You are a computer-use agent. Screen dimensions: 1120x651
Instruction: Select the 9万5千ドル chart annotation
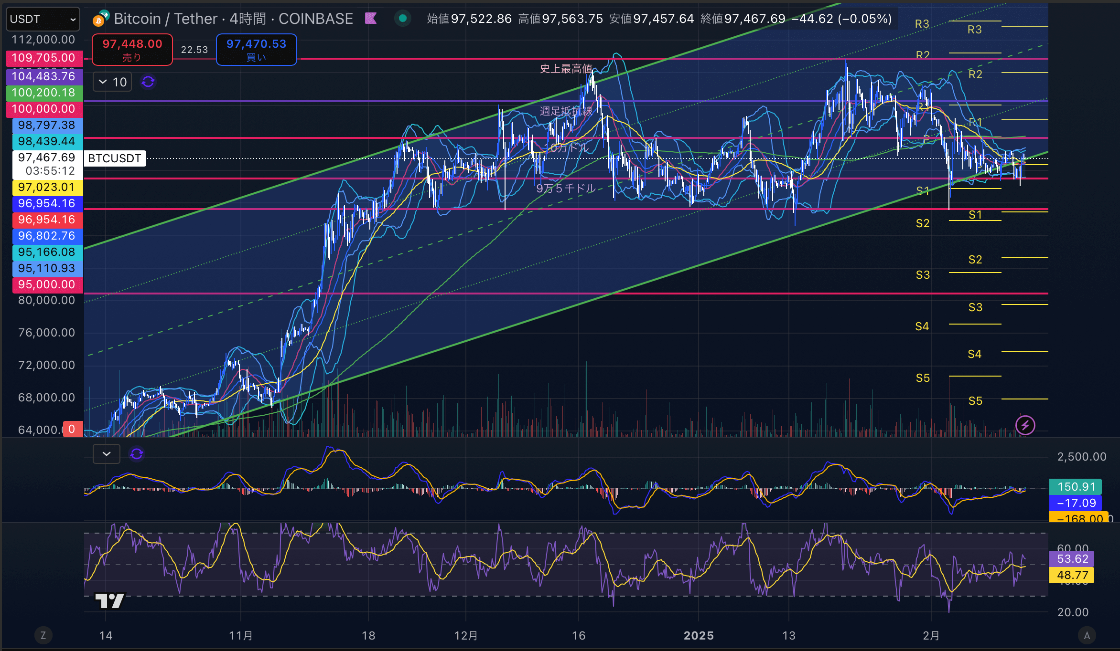(566, 188)
